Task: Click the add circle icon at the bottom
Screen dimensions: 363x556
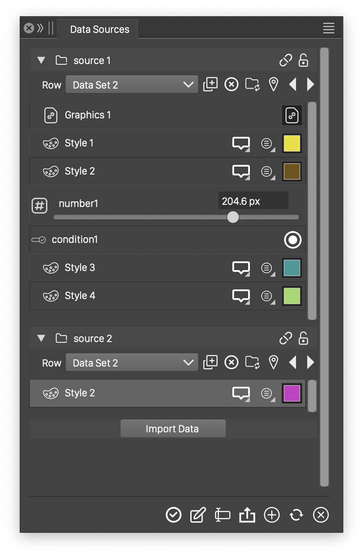Action: pos(272,515)
